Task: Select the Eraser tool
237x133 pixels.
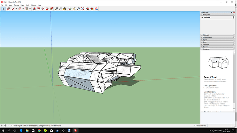Action: pyautogui.click(x=9, y=9)
